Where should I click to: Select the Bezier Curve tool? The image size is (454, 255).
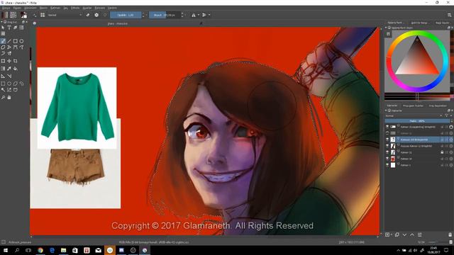click(16, 47)
